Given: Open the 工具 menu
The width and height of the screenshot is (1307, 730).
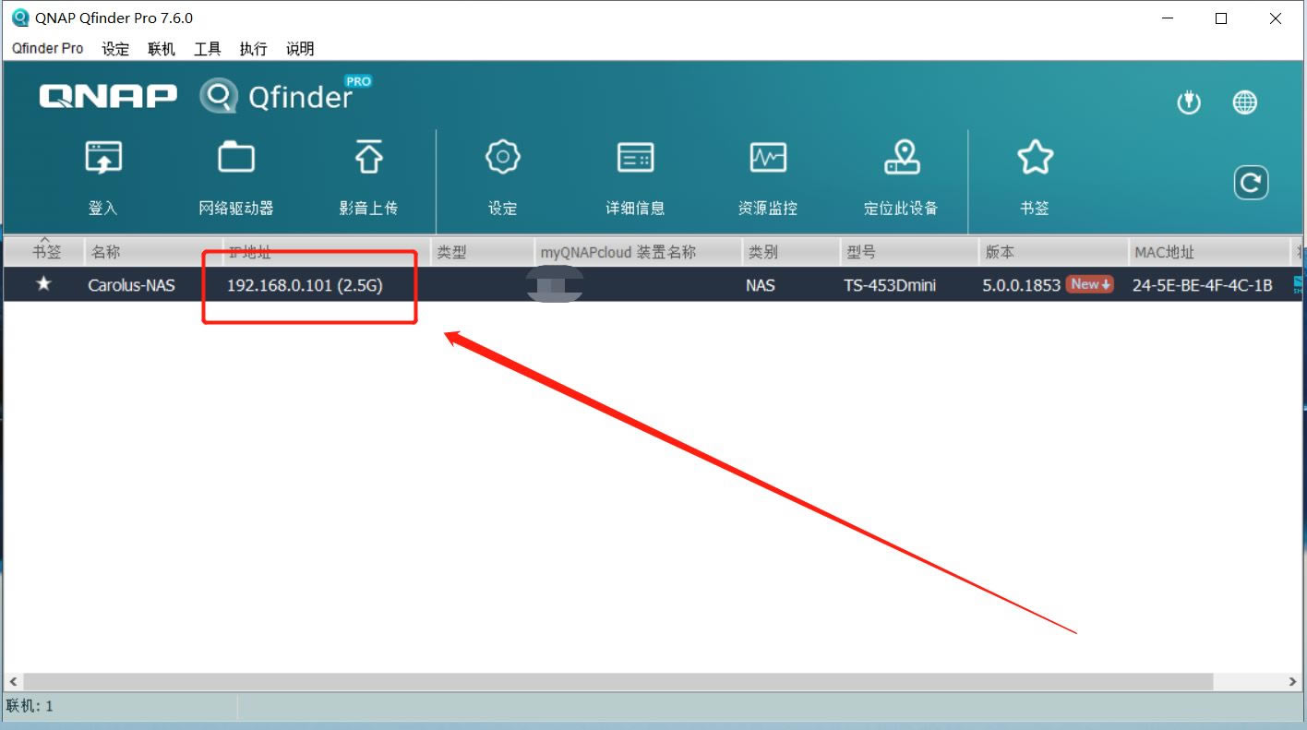Looking at the screenshot, I should [208, 49].
